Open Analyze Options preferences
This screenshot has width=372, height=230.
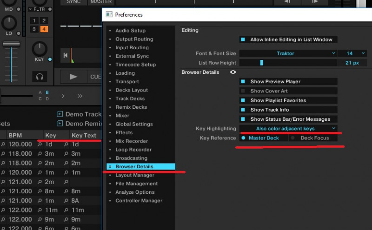[x=135, y=192]
